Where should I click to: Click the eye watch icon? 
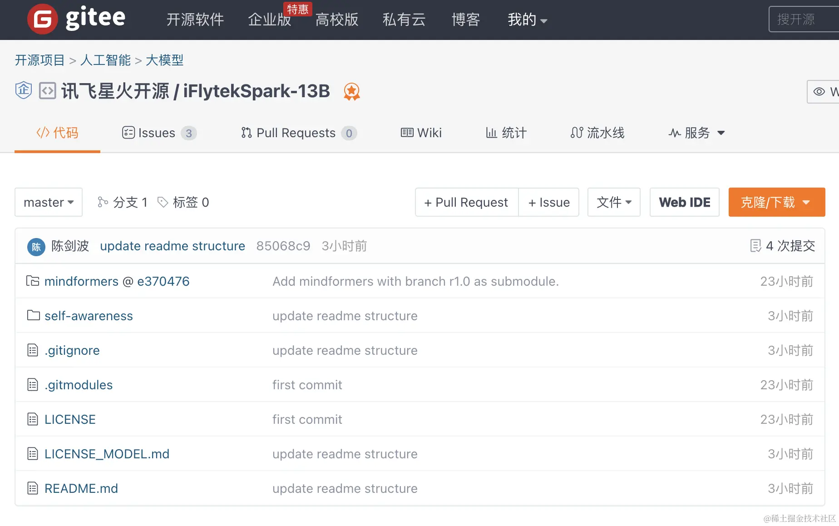click(x=819, y=91)
